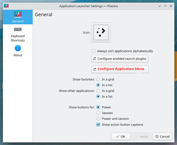Image resolution: width=177 pixels, height=145 pixels.
Task: Open the About page
Action: coord(18,51)
